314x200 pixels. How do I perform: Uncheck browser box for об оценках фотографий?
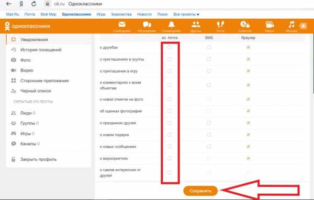tap(248, 111)
